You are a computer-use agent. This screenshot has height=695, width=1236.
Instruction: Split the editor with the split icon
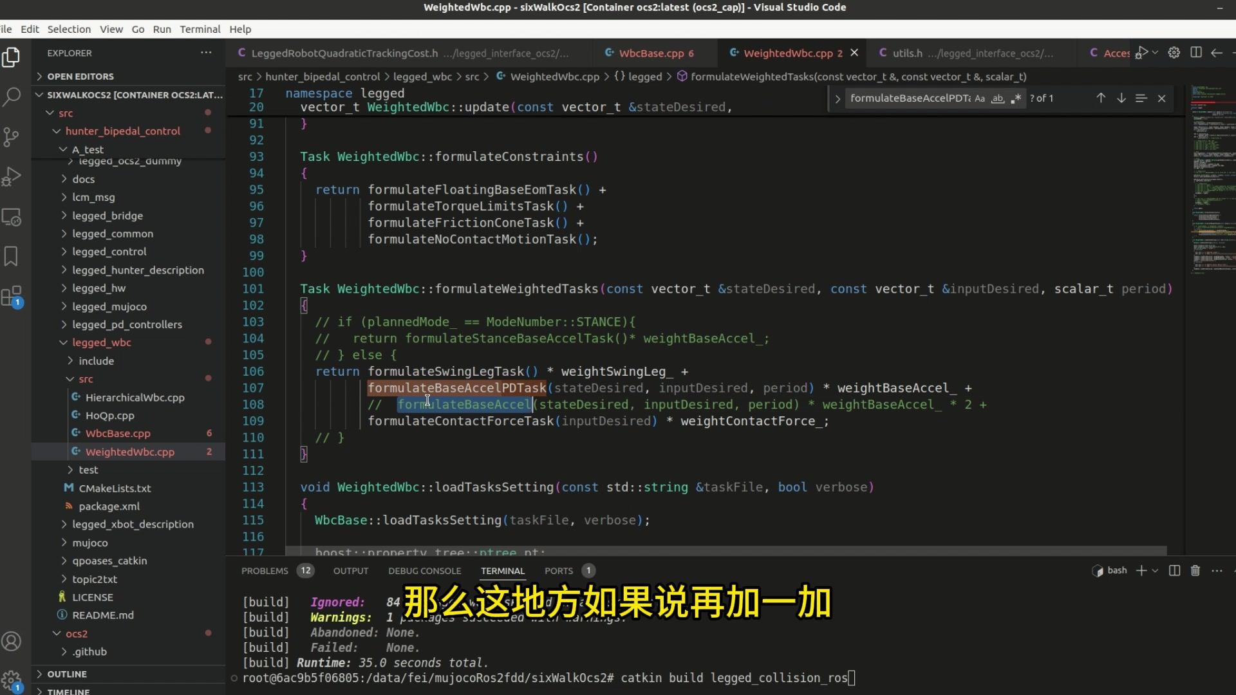click(x=1196, y=53)
